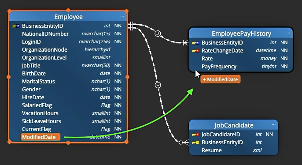Select the Gender column

tap(31, 90)
